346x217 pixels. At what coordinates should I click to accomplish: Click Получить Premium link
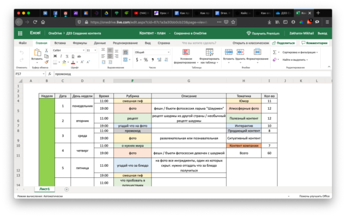tap(263, 33)
